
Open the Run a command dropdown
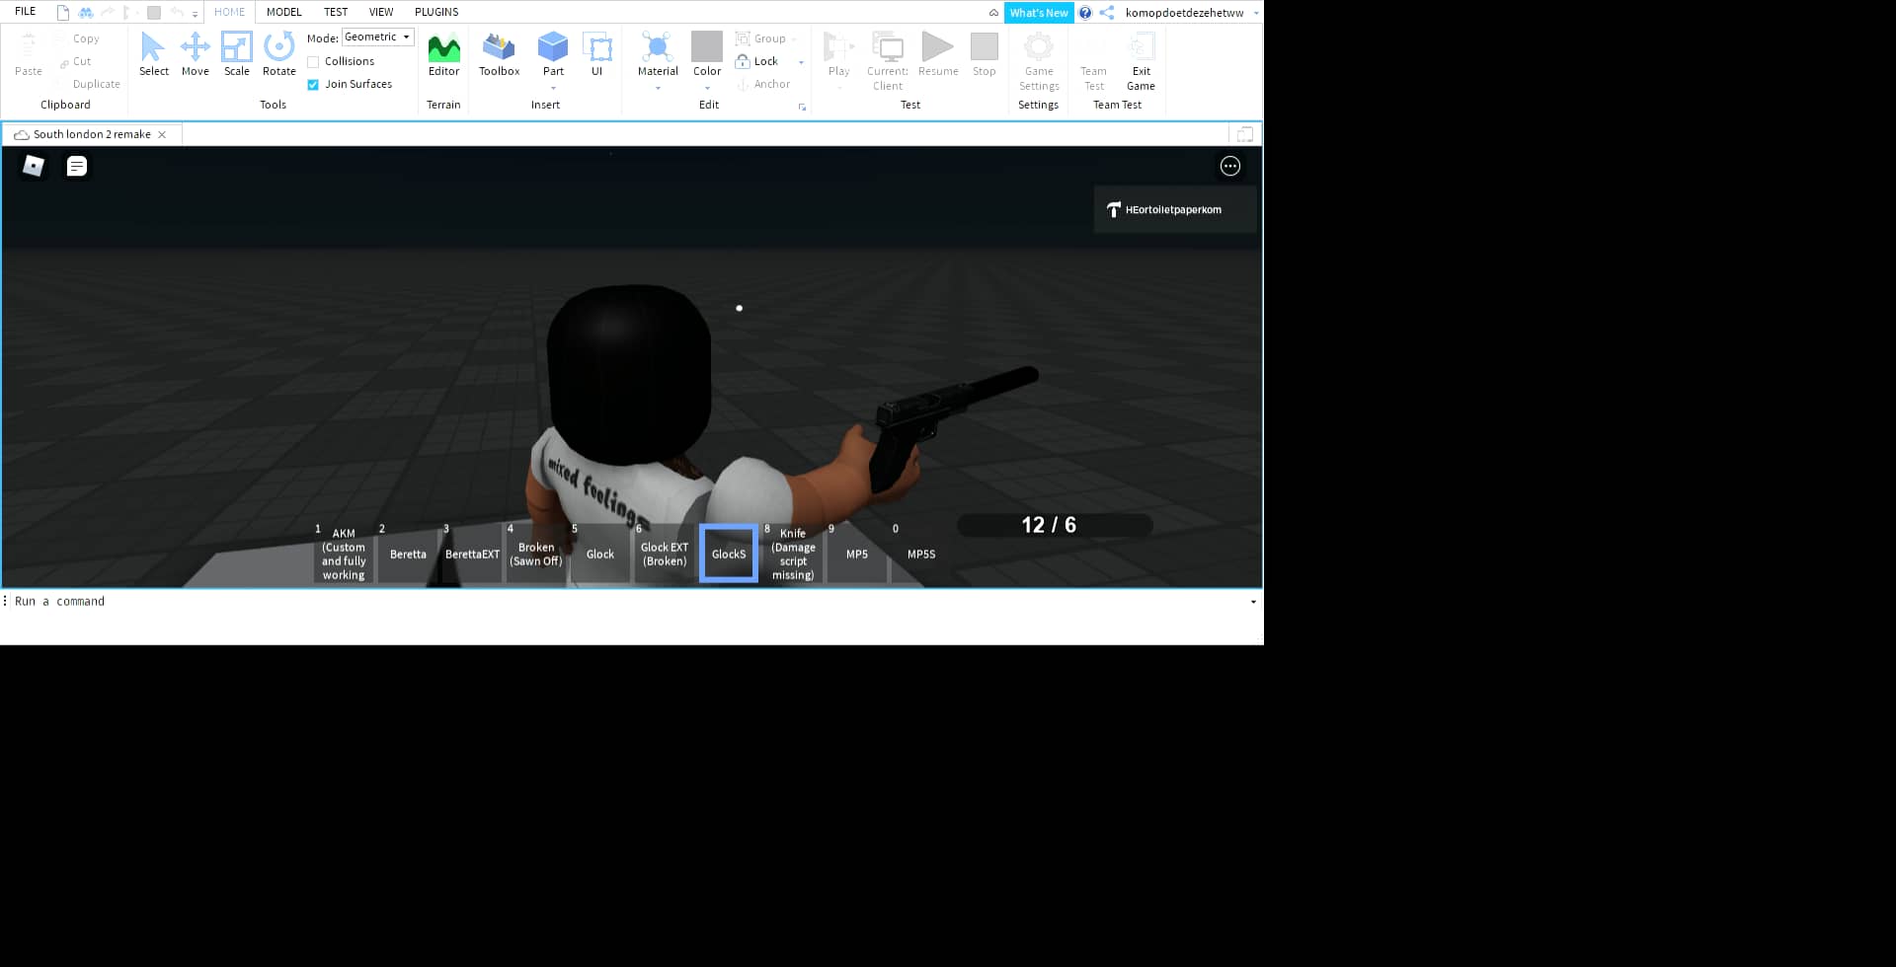[1253, 601]
